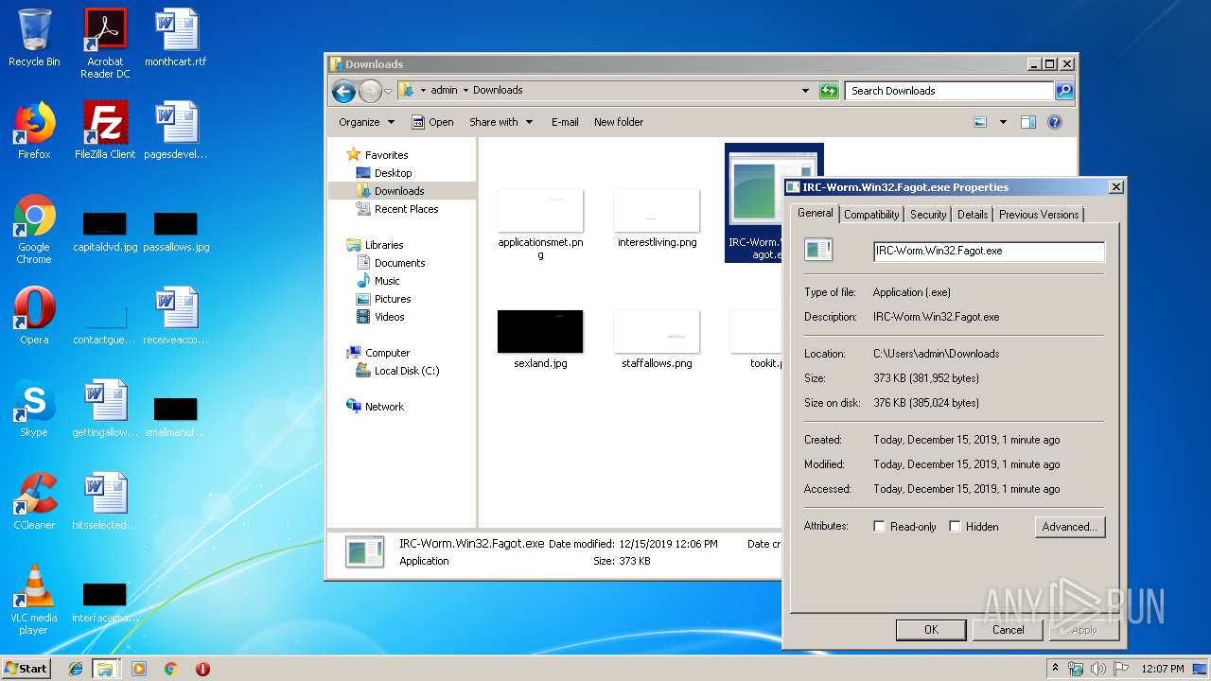Select interfaceima... file on desktop
Viewport: 1211px width, 681px height.
click(105, 603)
